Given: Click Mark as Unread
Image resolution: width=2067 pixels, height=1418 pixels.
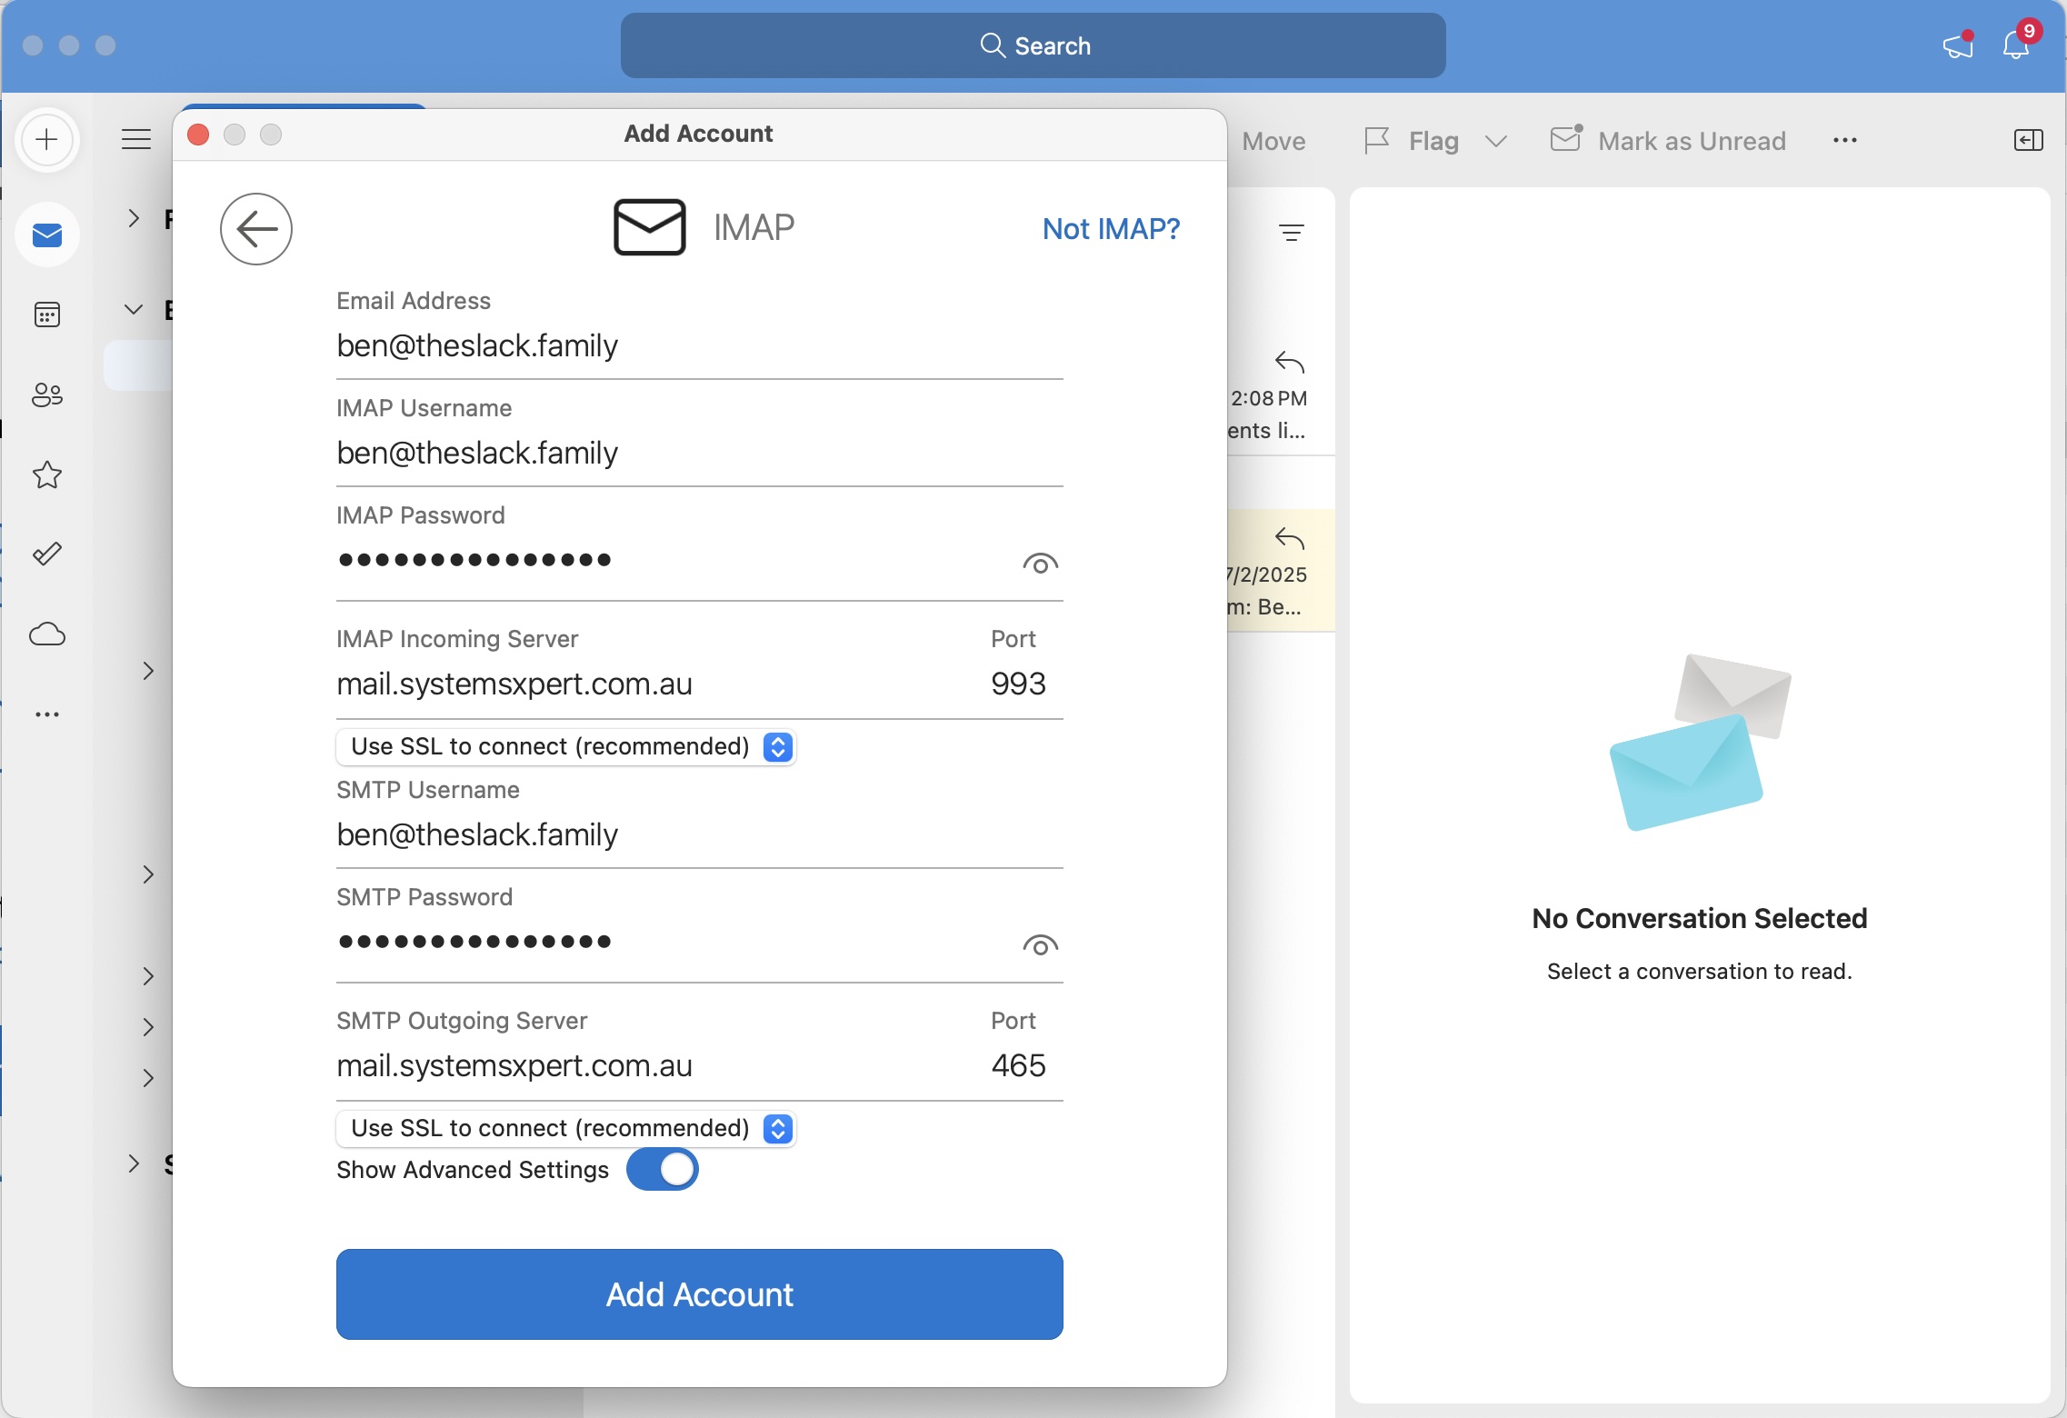Looking at the screenshot, I should (1668, 140).
